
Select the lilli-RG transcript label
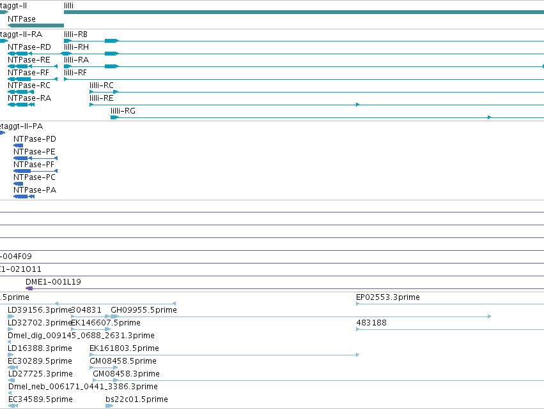[x=123, y=111]
